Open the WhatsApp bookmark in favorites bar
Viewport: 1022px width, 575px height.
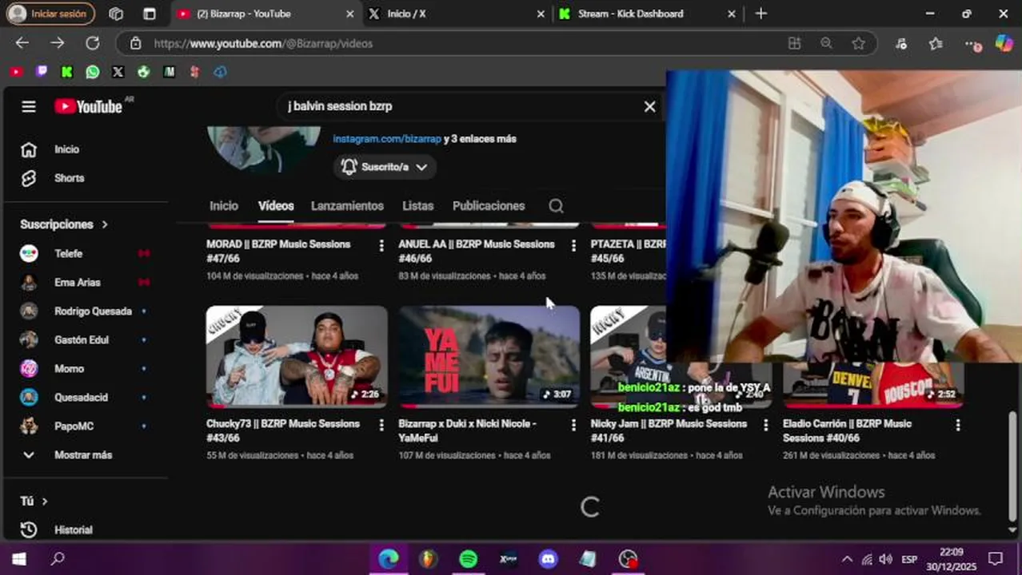tap(93, 72)
